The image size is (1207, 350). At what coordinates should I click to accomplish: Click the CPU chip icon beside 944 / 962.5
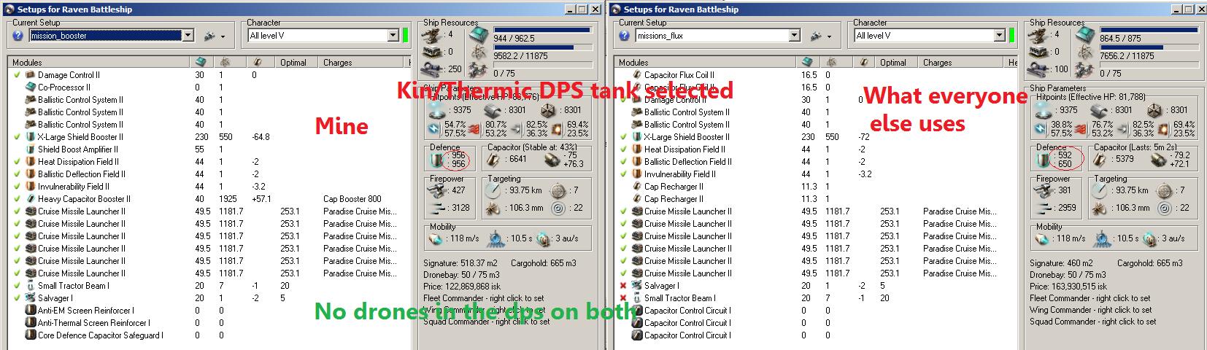point(479,35)
